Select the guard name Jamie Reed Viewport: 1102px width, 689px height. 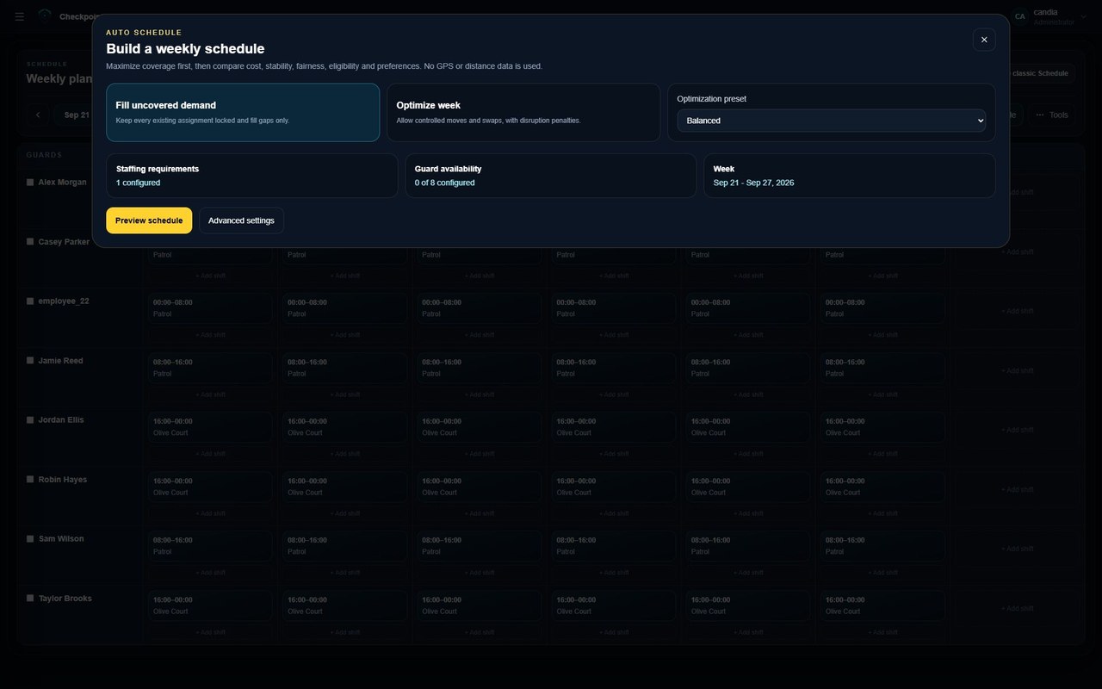click(61, 361)
